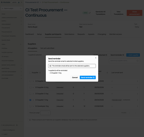Image resolution: width=144 pixels, height=137 pixels.
Task: Go to the next page of suppliers
Action: tap(135, 113)
